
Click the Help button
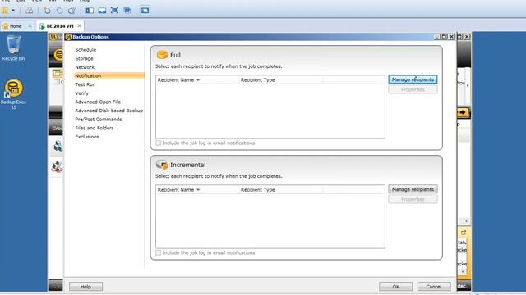(x=85, y=287)
